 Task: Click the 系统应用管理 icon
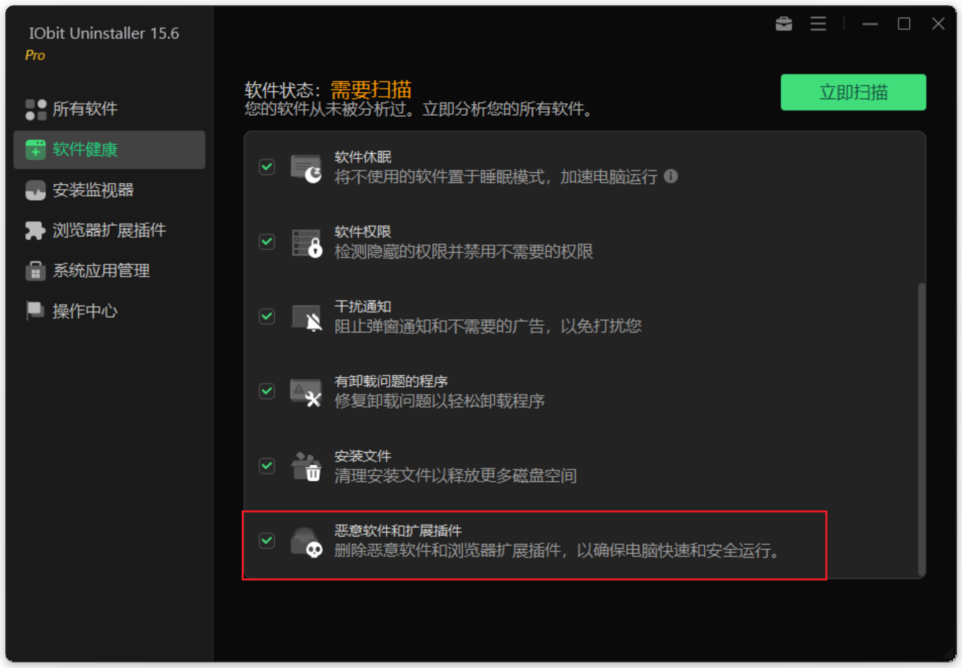click(x=36, y=271)
